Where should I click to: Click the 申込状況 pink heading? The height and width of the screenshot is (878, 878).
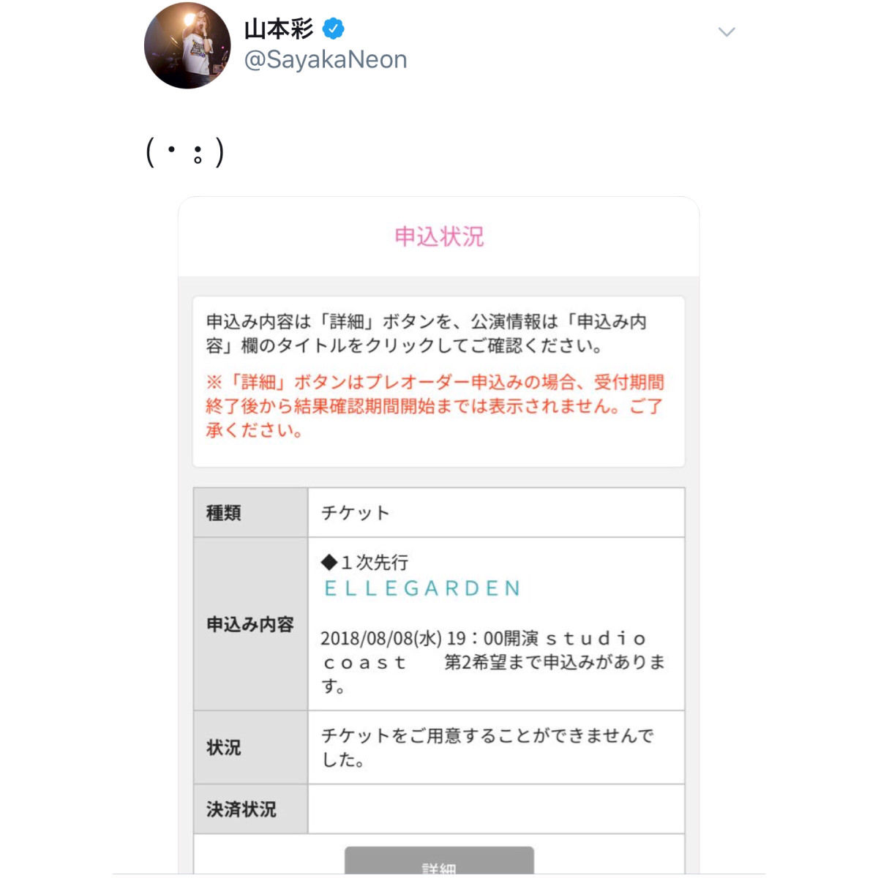[x=439, y=236]
